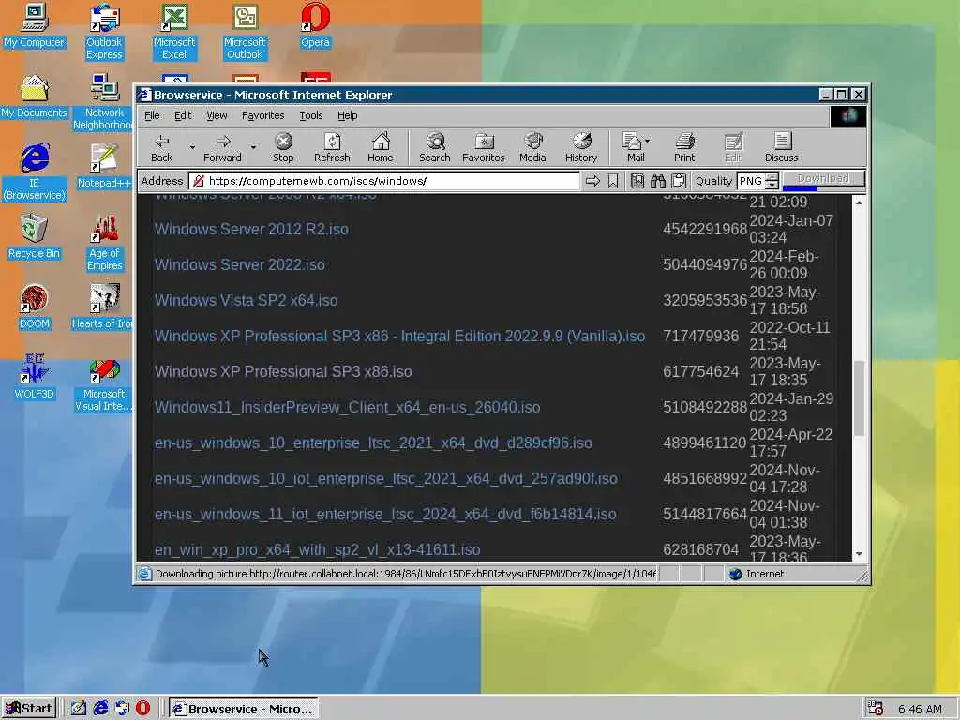This screenshot has width=960, height=720.
Task: Open Windows XP Professional SP3 x86.iso link
Action: point(283,371)
